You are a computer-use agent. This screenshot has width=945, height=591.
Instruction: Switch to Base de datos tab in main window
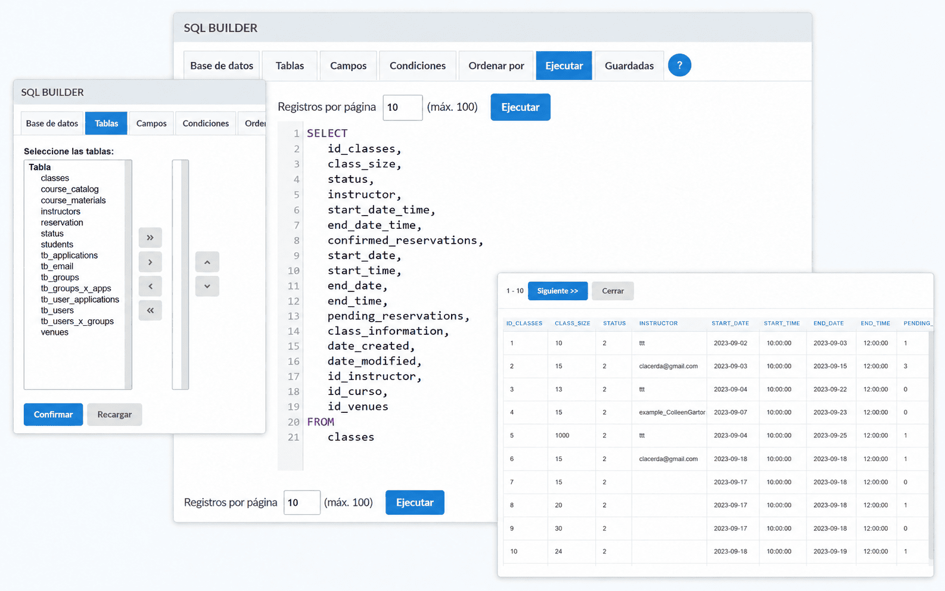click(x=222, y=66)
